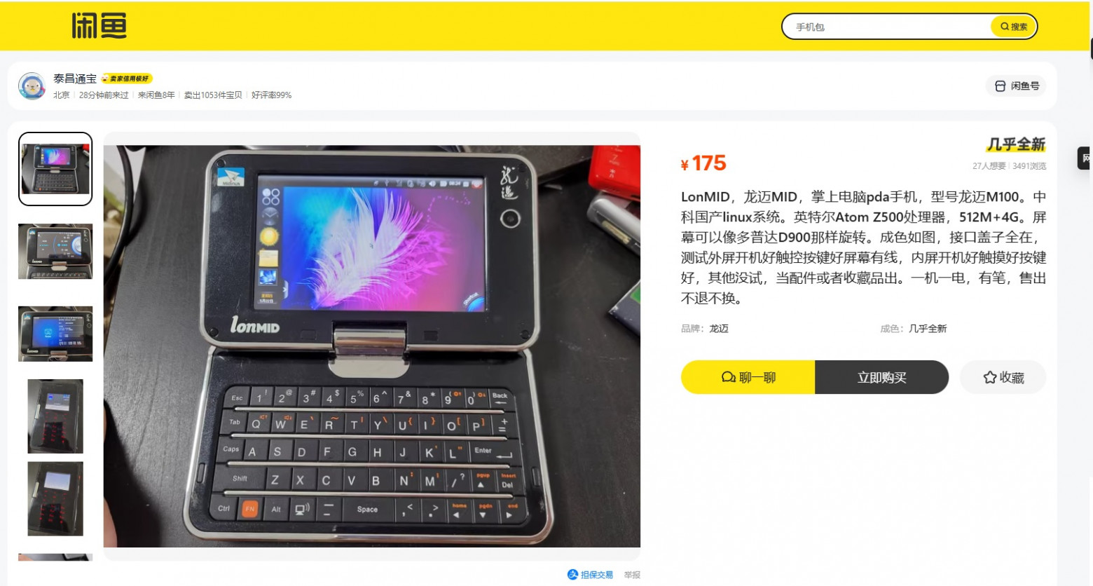Image resolution: width=1093 pixels, height=586 pixels.
Task: Click the dark side tab at right edge
Action: pyautogui.click(x=1085, y=158)
